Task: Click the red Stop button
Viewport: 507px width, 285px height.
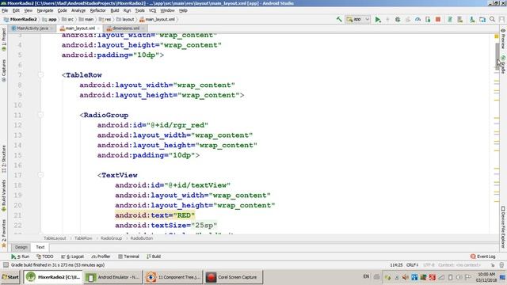Action: (x=438, y=19)
